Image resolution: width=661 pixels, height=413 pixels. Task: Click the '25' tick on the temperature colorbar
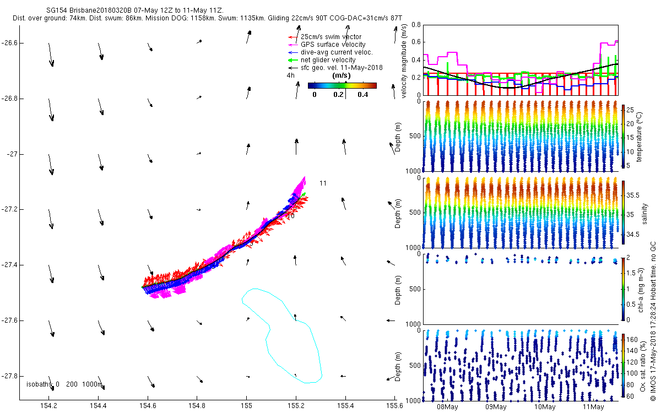coord(631,110)
